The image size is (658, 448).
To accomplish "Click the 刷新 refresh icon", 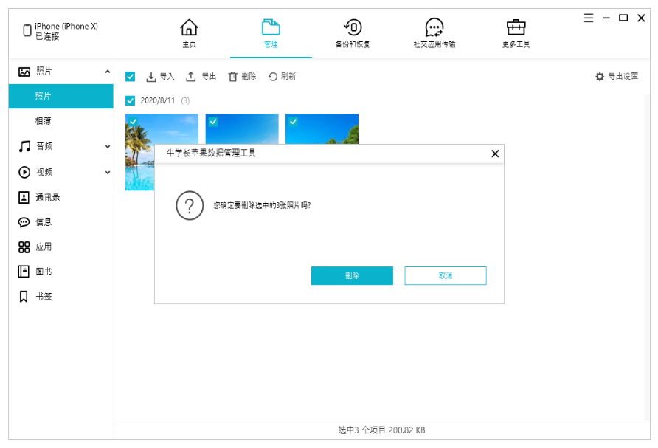I will coord(273,77).
